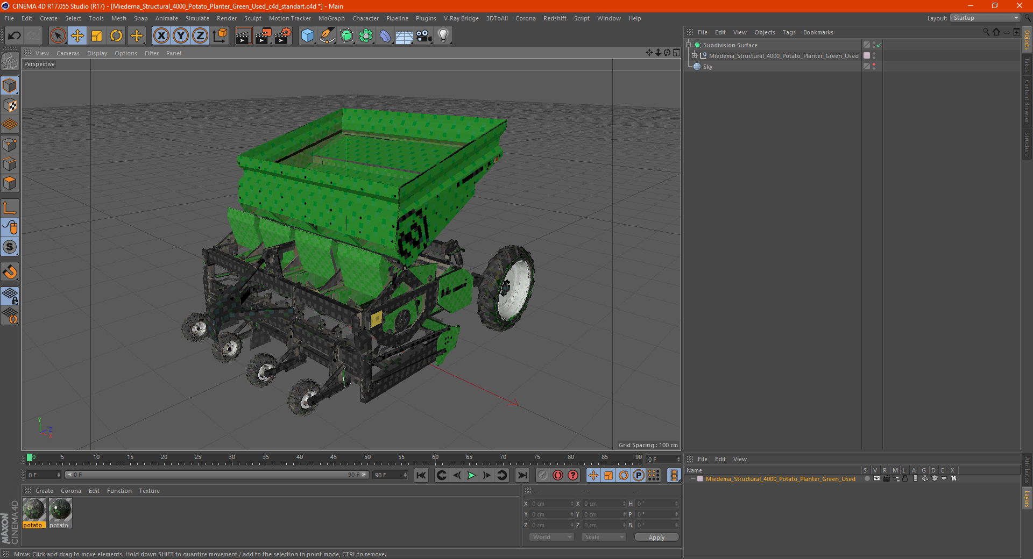Add a Cube primitive object
The height and width of the screenshot is (559, 1033).
tap(307, 36)
